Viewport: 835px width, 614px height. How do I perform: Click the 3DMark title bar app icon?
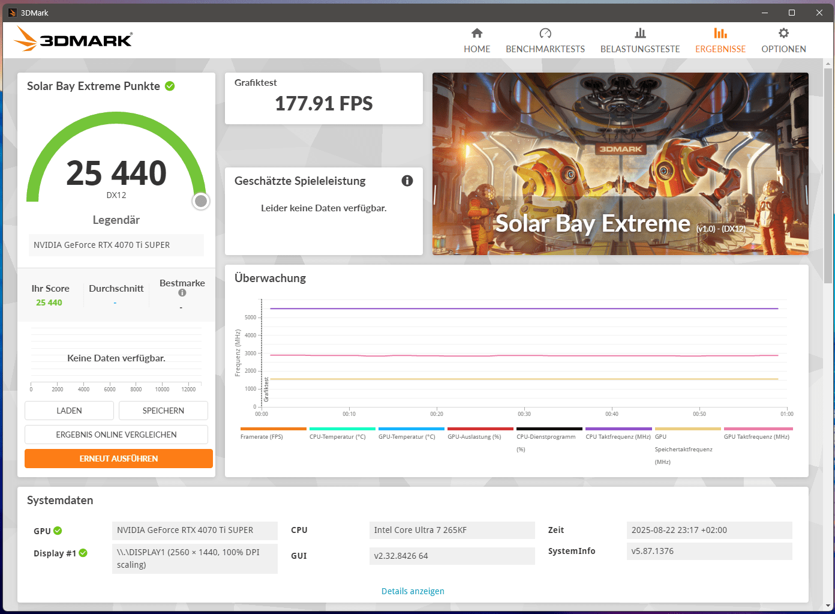coord(12,13)
